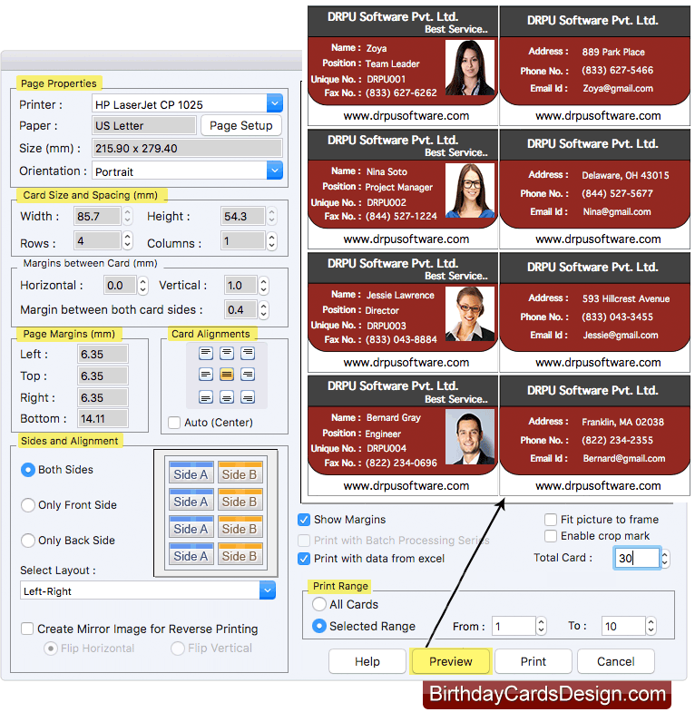Image resolution: width=695 pixels, height=712 pixels.
Task: Select bottom-left card alignment icon
Action: point(206,398)
